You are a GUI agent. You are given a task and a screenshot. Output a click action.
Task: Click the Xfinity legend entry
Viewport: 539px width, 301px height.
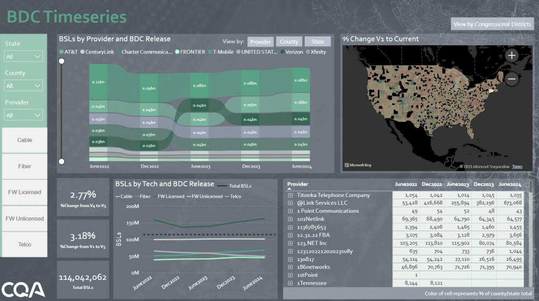point(316,52)
